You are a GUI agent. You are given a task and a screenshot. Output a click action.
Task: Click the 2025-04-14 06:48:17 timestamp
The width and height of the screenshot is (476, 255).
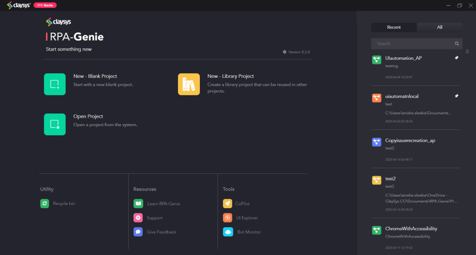(398, 159)
